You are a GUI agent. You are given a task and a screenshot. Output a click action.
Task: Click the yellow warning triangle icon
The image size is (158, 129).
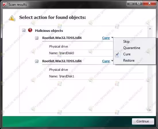(12, 18)
